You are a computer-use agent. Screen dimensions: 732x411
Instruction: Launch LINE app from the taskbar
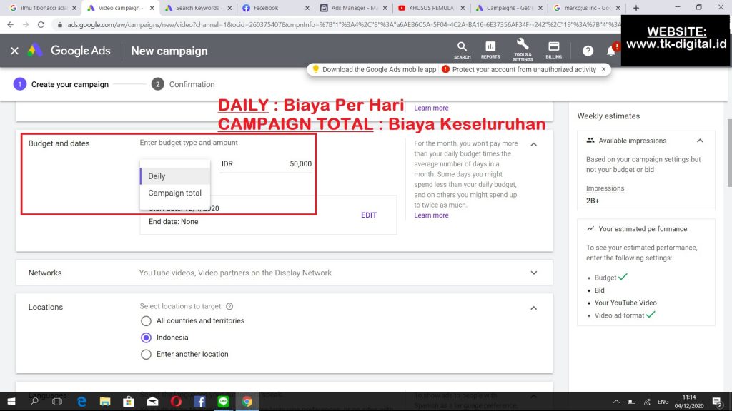pos(223,402)
